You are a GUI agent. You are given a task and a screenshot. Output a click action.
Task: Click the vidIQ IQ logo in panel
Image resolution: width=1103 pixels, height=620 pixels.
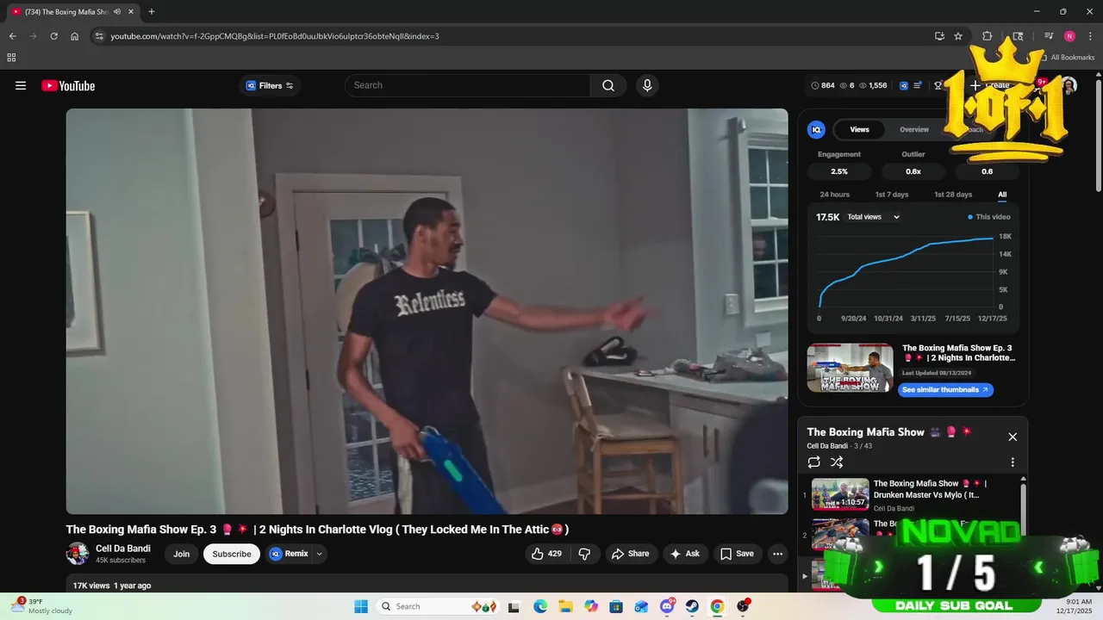coord(816,129)
